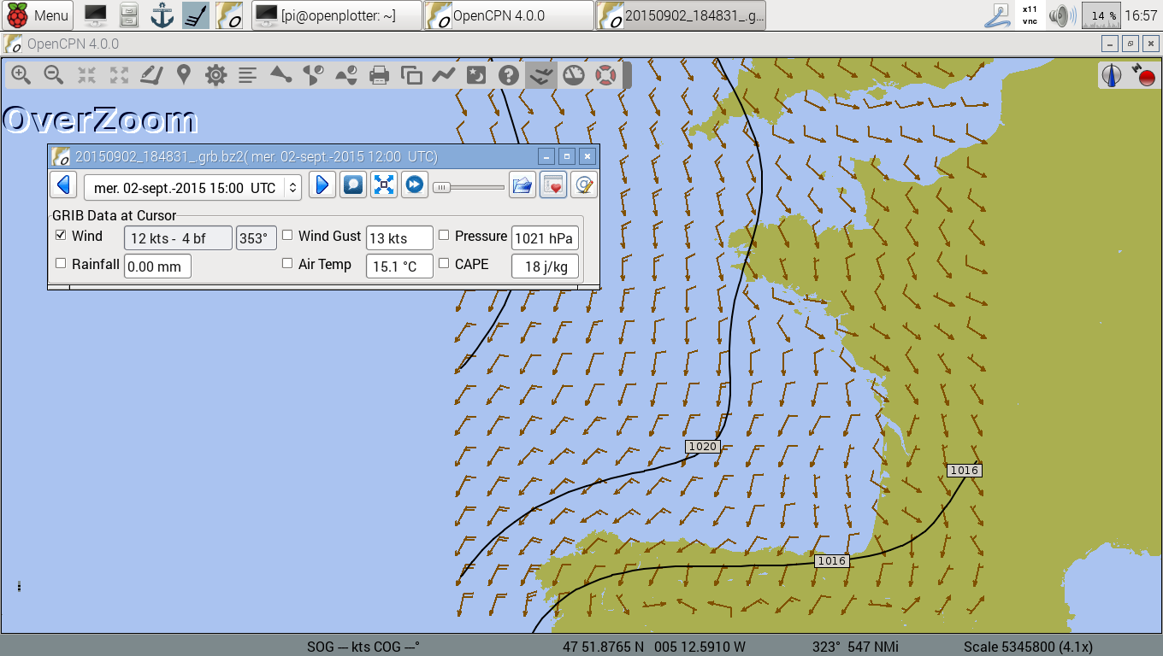Click the Pressure value field 1021 hPa
Screen dimensions: 1163x656
tap(545, 238)
